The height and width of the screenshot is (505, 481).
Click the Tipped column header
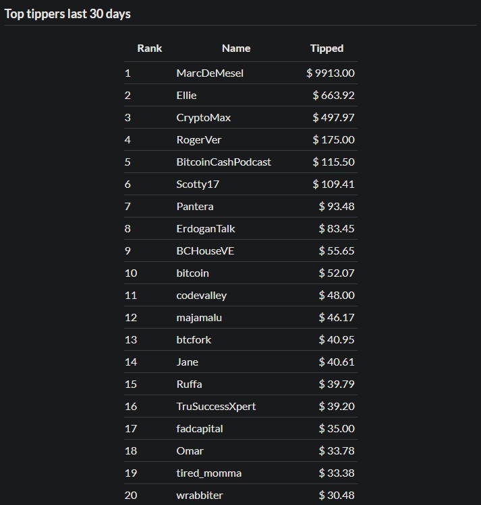(x=327, y=48)
